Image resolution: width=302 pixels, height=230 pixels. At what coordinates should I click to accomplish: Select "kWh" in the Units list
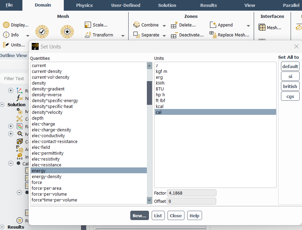click(x=215, y=83)
